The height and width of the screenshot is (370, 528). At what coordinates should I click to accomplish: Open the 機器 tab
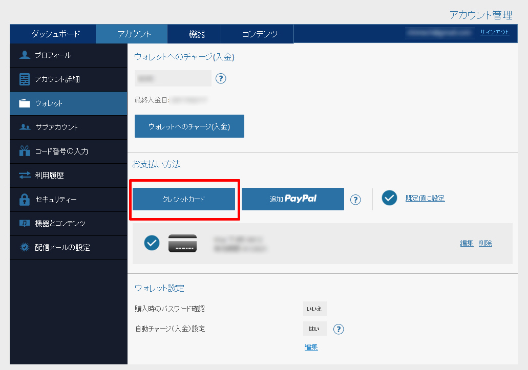(194, 34)
